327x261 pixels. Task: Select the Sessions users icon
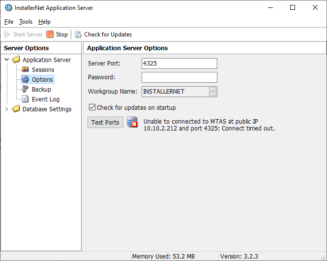click(x=25, y=69)
